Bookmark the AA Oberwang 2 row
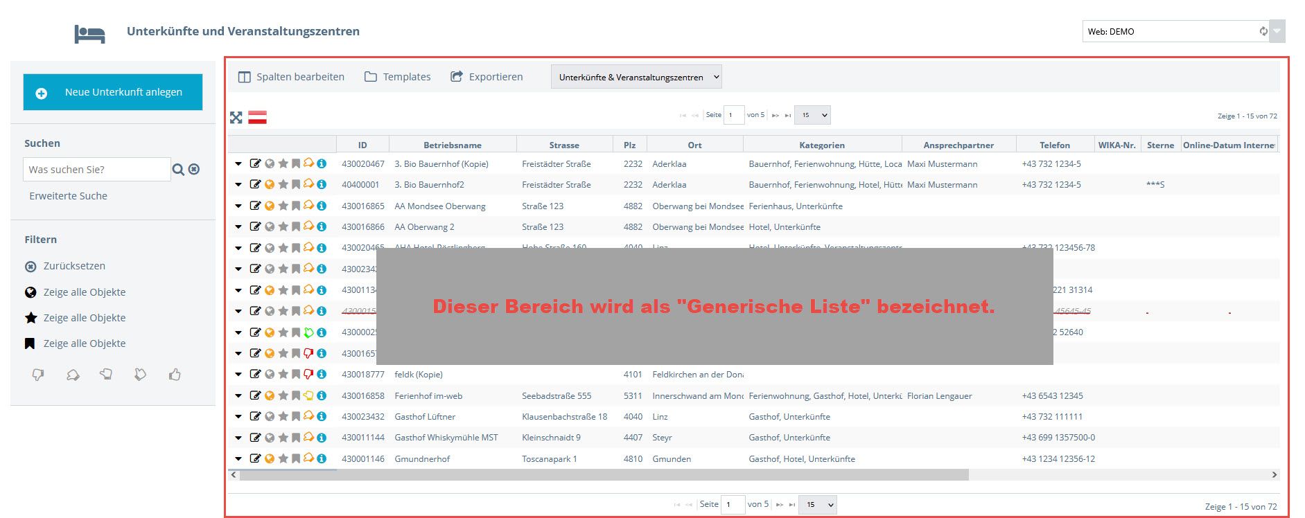Screen dimensions: 1305x518 (x=296, y=226)
